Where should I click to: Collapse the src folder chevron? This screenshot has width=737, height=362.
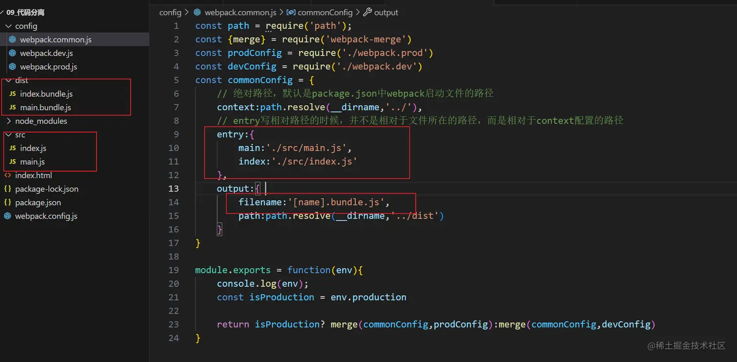(x=9, y=135)
